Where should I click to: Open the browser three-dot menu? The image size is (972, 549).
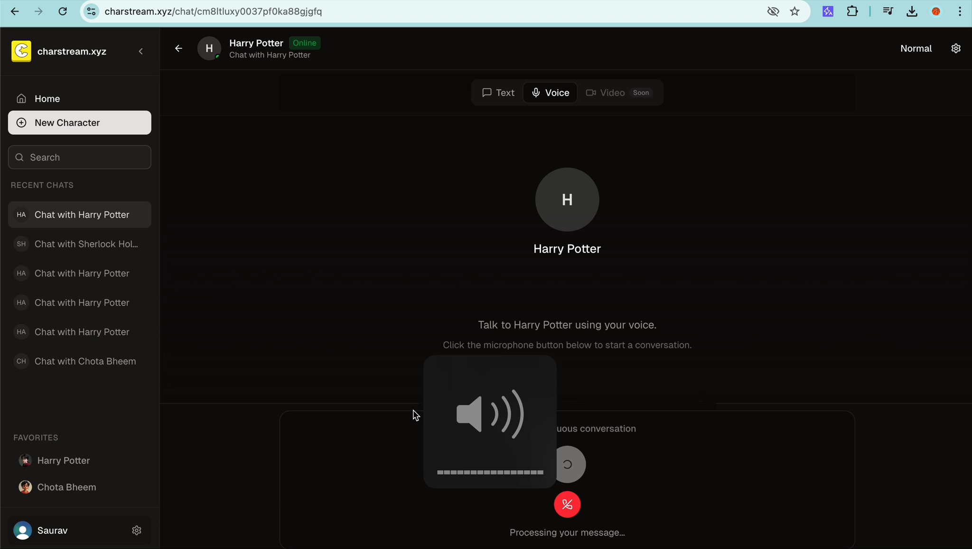960,11
